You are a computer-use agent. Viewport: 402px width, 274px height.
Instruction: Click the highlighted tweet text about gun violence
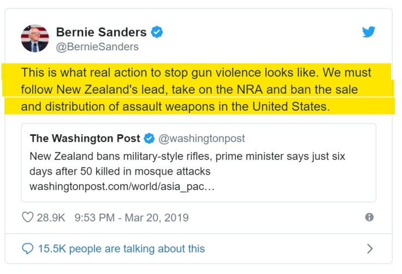(x=196, y=73)
